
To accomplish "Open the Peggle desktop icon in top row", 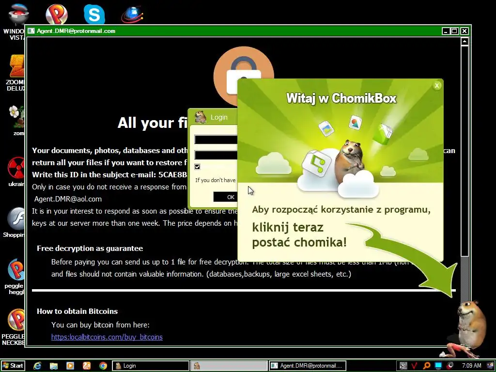I will (56, 14).
